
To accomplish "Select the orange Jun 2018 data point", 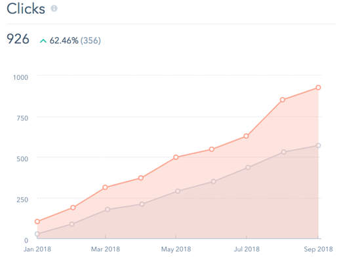I will pyautogui.click(x=212, y=149).
